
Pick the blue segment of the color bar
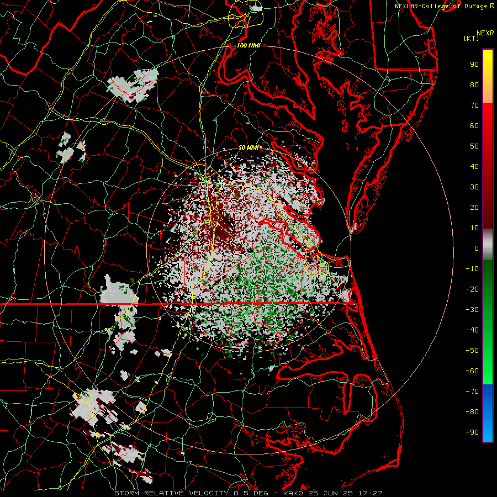point(488,413)
